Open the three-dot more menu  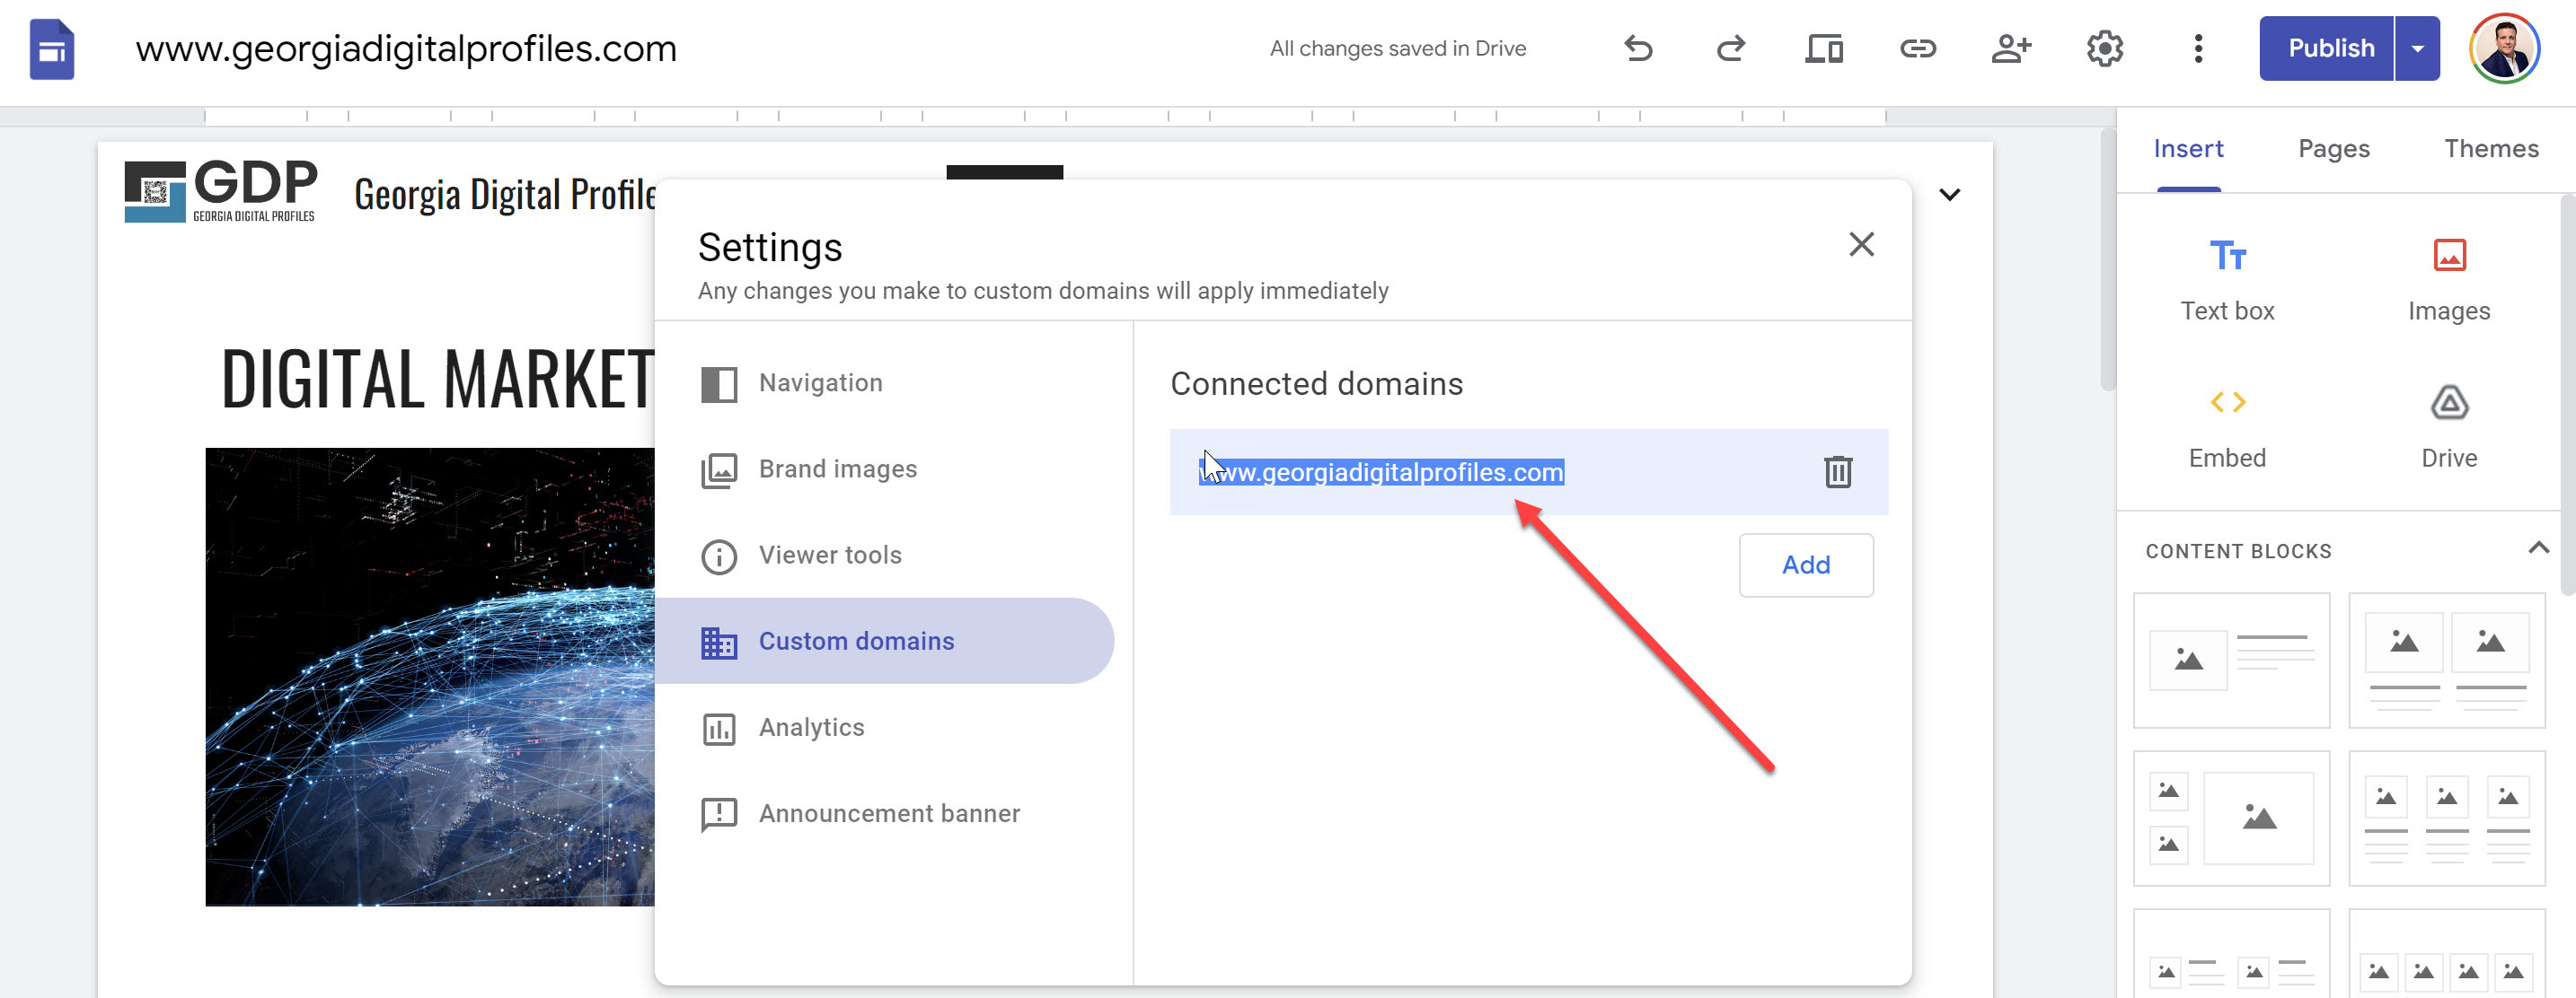tap(2197, 48)
